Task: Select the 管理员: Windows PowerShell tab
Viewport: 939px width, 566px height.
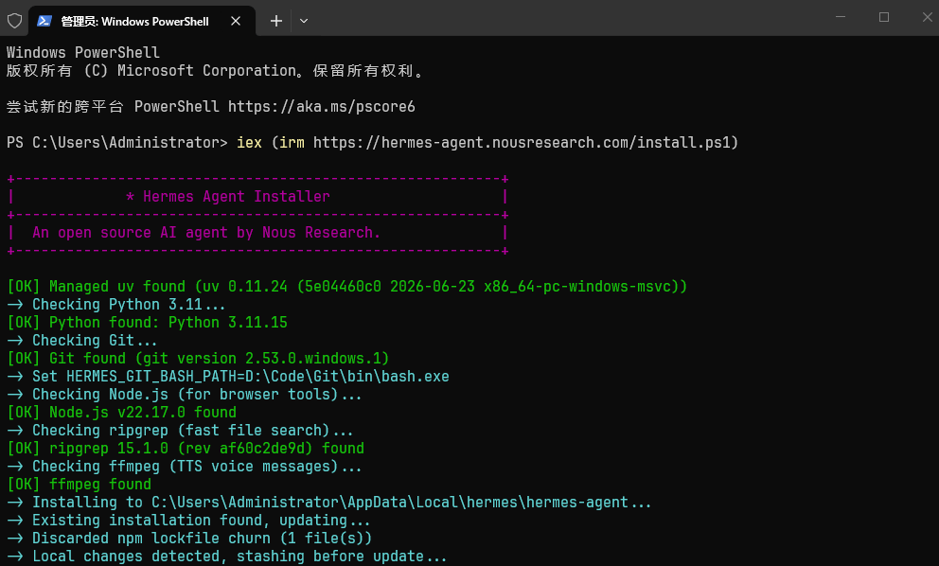Action: (143, 21)
